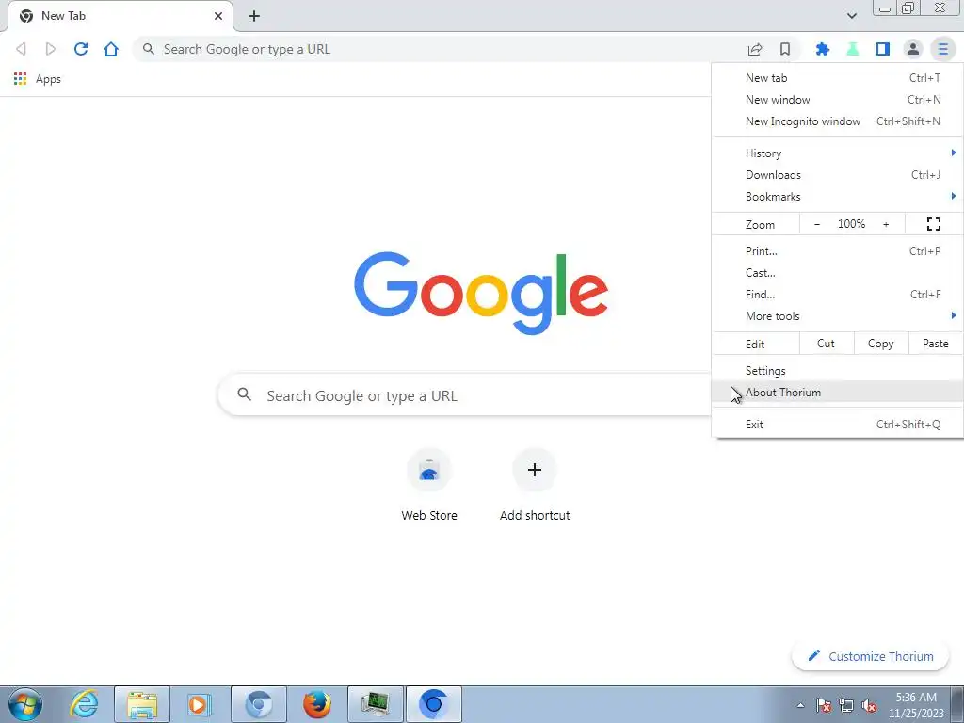Open Customize Thorium
Viewport: 964px width, 723px height.
[x=871, y=656]
